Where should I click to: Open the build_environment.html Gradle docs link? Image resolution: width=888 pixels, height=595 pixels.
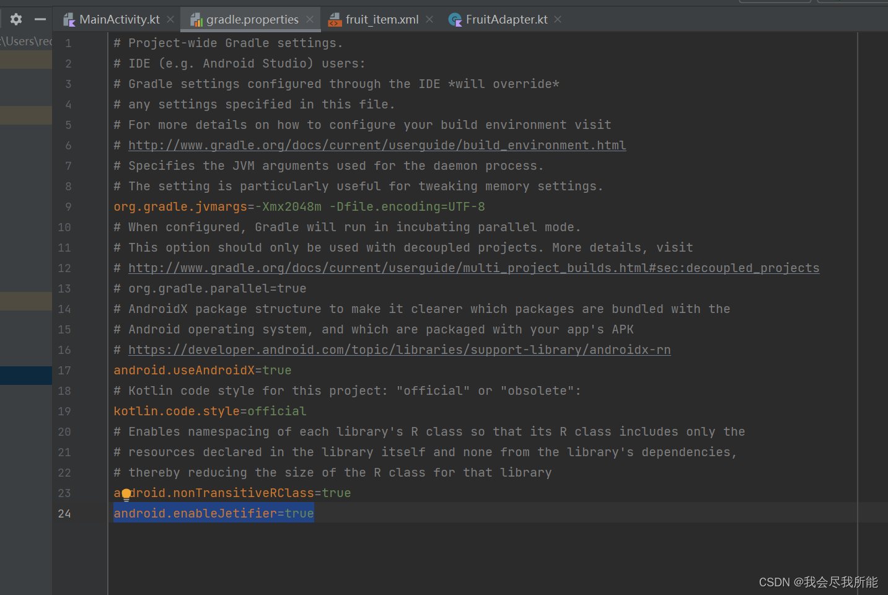pos(377,145)
